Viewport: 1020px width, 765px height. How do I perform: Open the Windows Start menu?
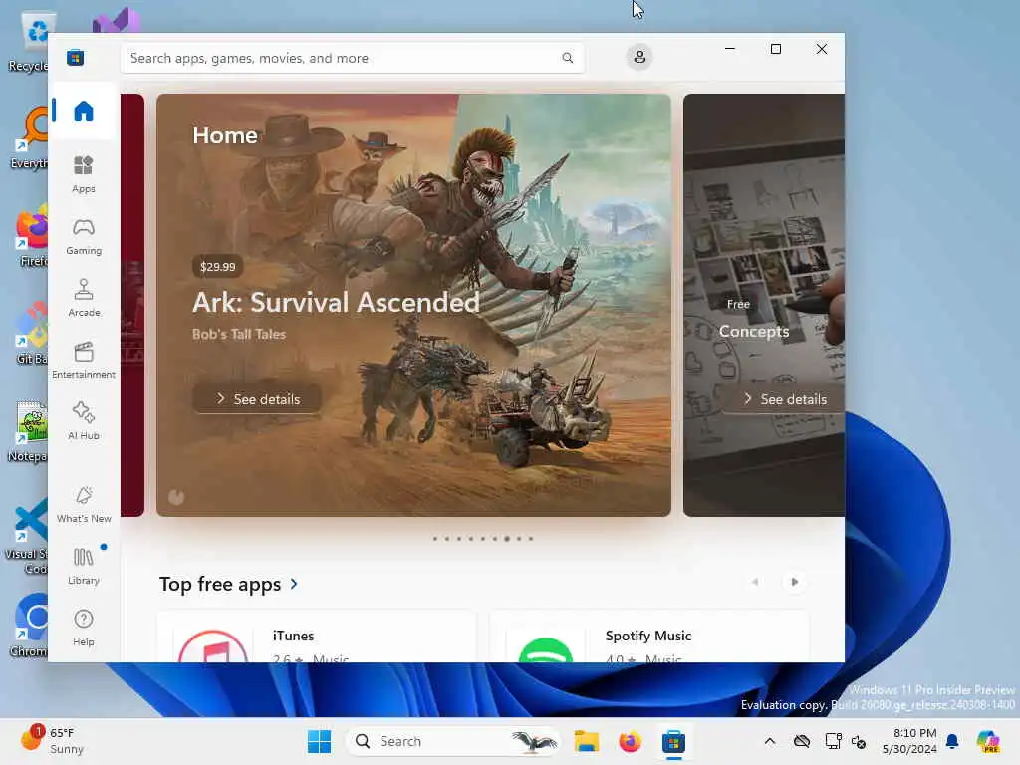point(319,741)
